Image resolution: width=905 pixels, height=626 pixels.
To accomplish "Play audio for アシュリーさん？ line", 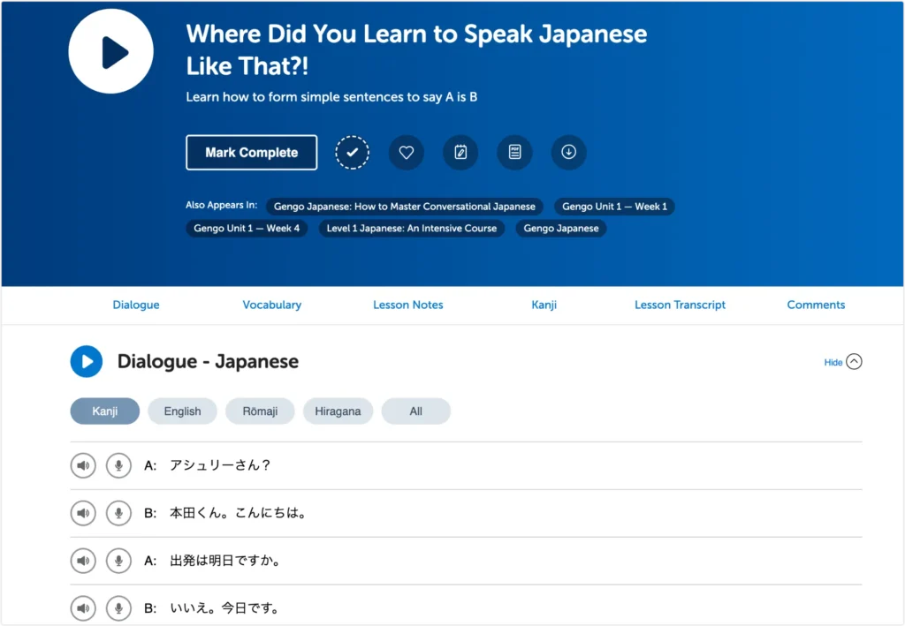I will (x=83, y=466).
